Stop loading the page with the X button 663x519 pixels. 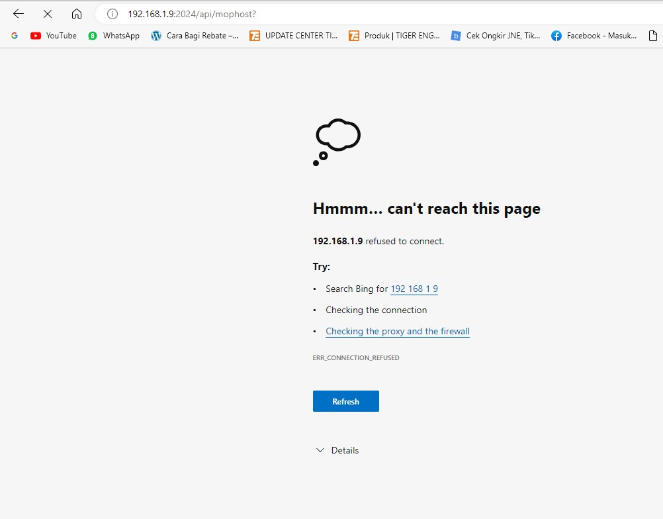pyautogui.click(x=48, y=14)
